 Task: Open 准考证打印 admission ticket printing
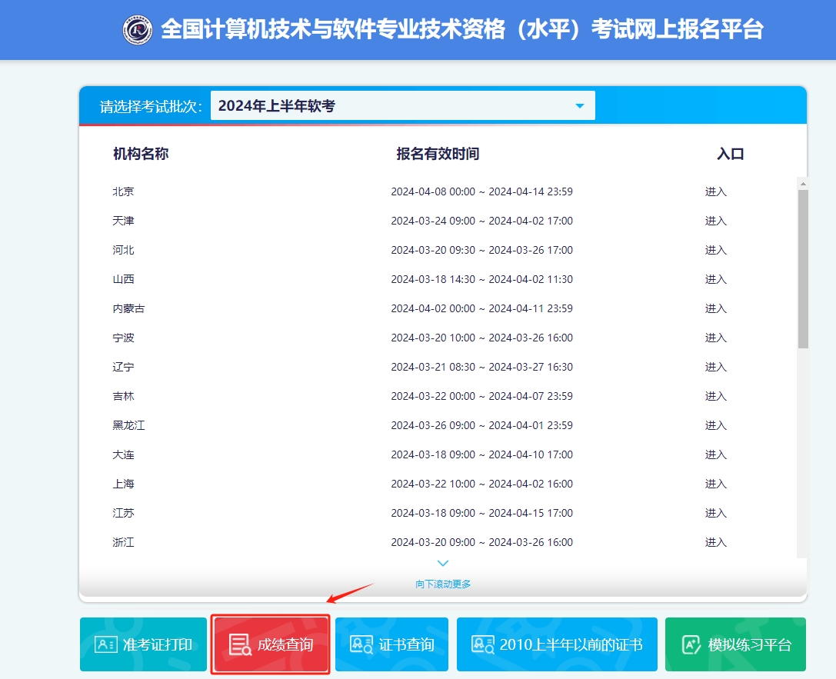pyautogui.click(x=143, y=644)
